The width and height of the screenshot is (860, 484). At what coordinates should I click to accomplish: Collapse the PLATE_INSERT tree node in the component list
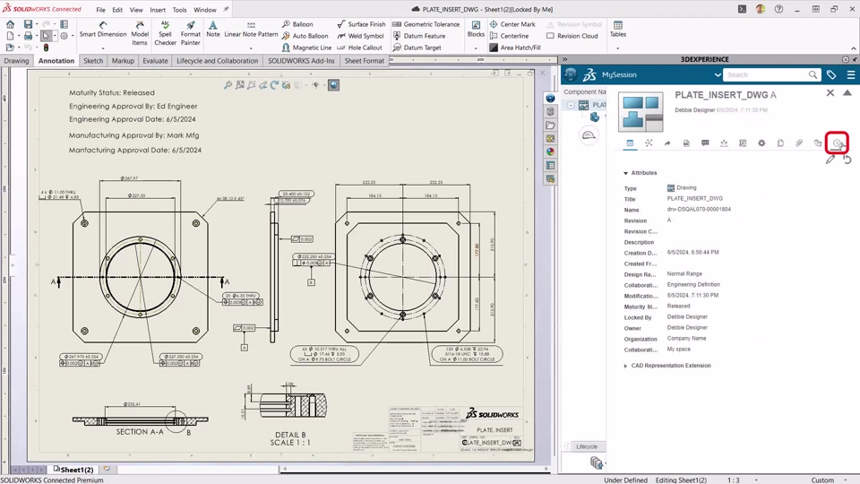click(x=571, y=105)
